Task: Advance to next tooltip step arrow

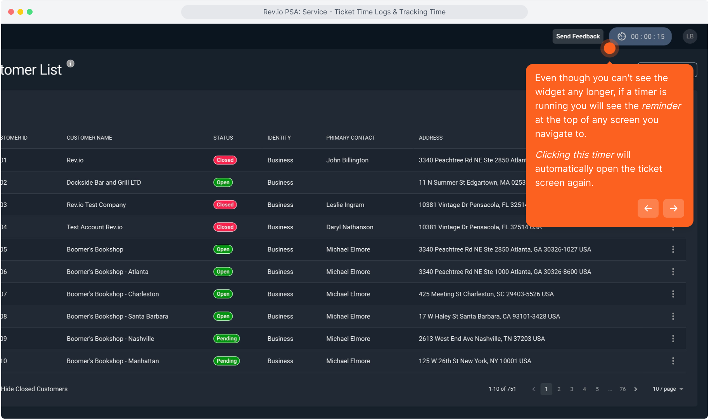Action: (673, 208)
